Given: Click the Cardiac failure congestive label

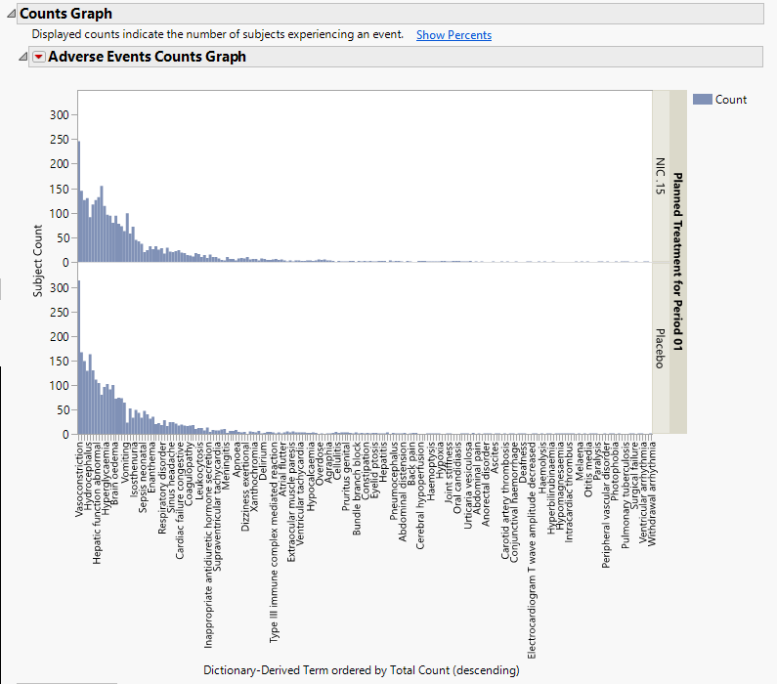Looking at the screenshot, I should pyautogui.click(x=180, y=500).
